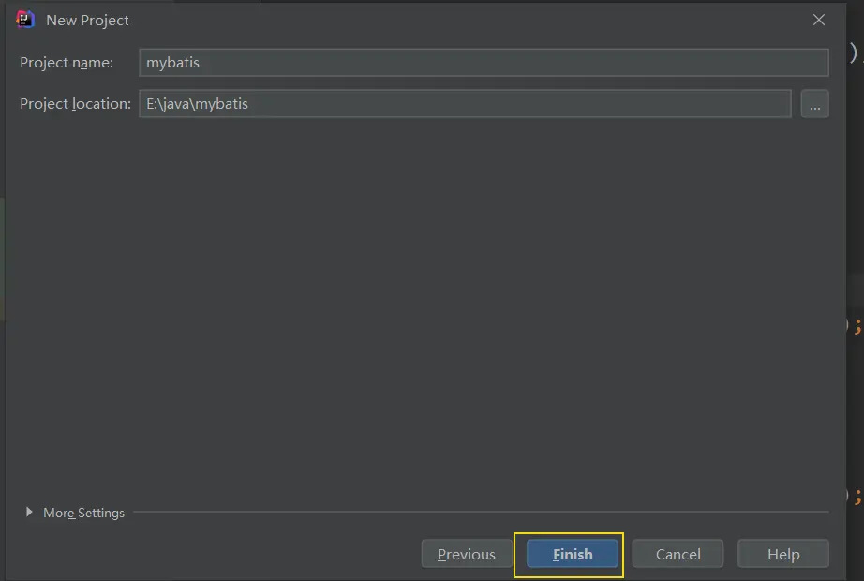864x581 pixels.
Task: Cancel the new project wizard
Action: click(678, 554)
